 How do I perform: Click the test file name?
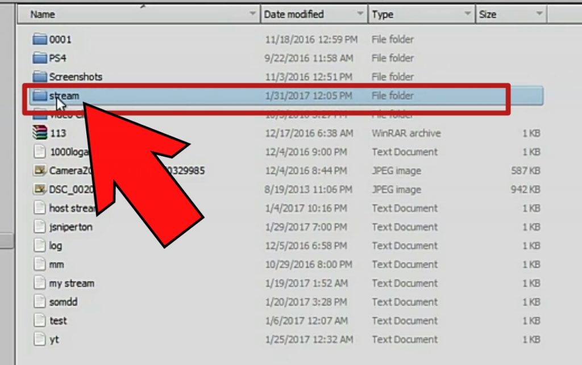pyautogui.click(x=58, y=321)
